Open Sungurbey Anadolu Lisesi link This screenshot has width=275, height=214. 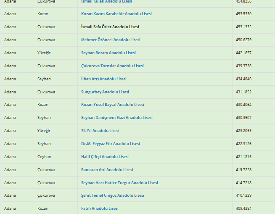pos(105,92)
